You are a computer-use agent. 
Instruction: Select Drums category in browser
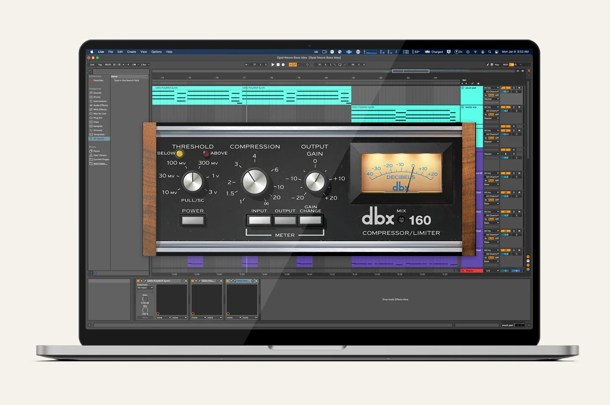tap(97, 97)
